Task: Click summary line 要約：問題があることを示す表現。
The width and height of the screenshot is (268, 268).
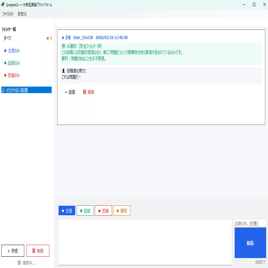Action: [x=84, y=59]
